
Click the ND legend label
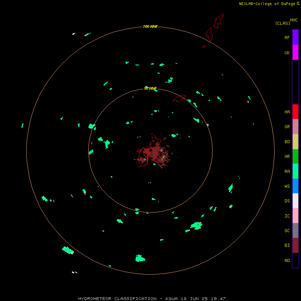coord(287,260)
